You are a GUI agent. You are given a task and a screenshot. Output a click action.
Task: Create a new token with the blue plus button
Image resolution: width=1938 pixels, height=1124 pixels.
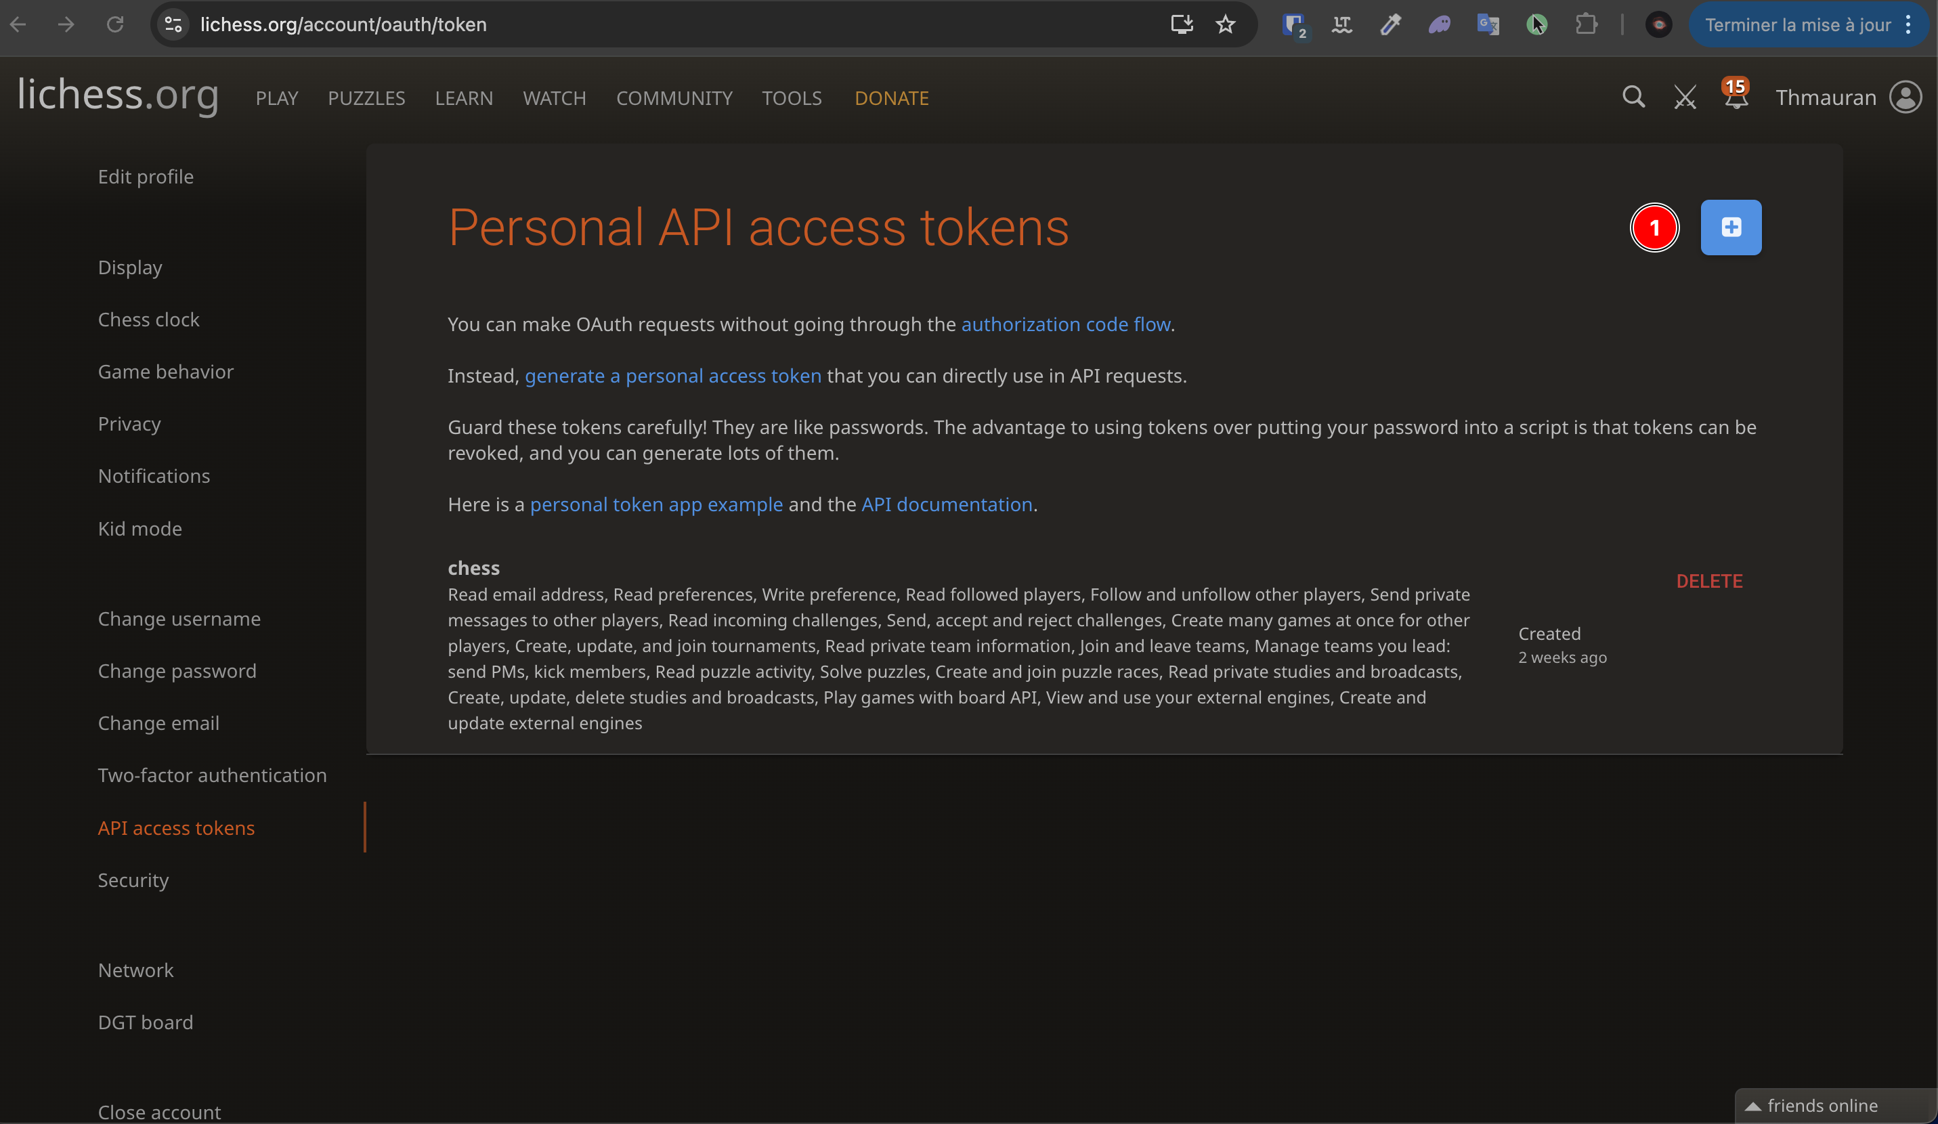click(x=1730, y=227)
